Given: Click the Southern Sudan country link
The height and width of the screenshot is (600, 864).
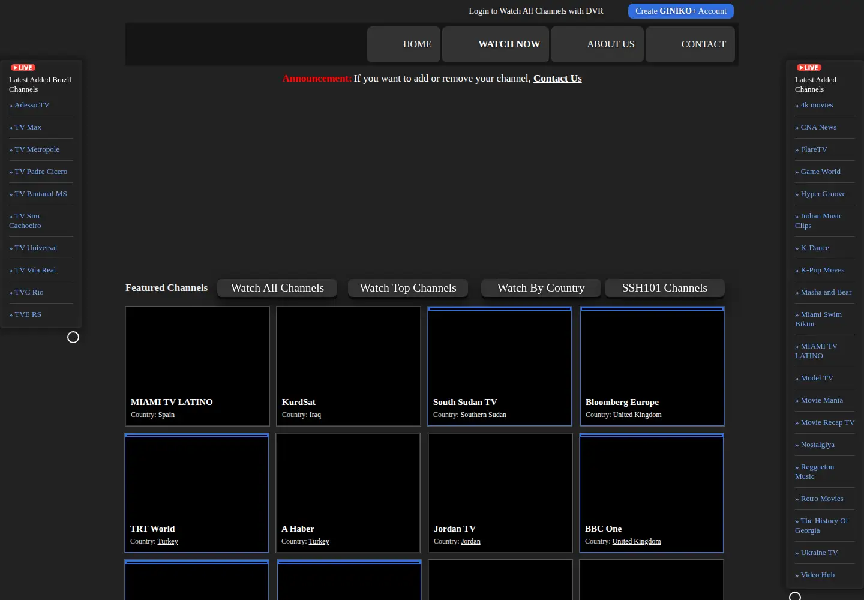Looking at the screenshot, I should 483,415.
